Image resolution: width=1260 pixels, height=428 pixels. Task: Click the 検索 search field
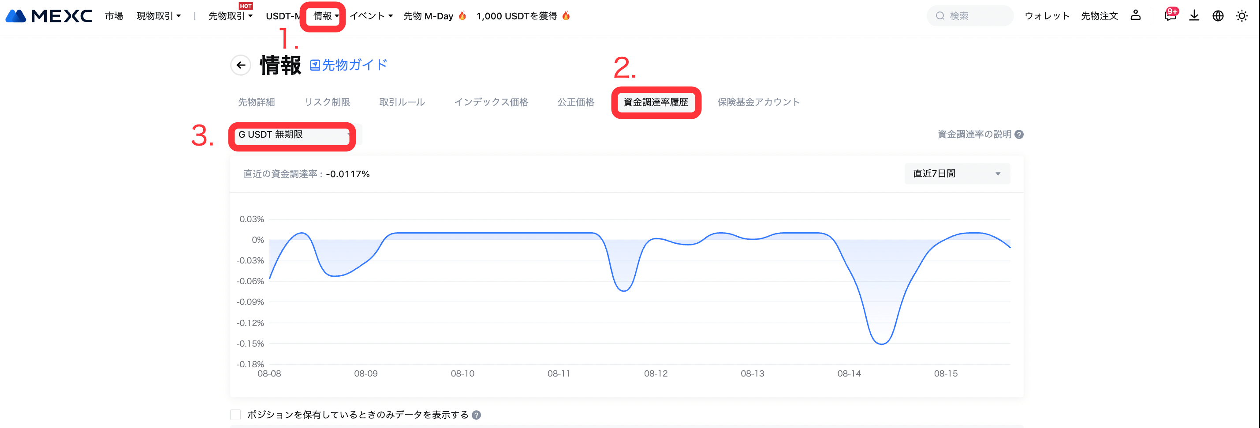tap(970, 16)
